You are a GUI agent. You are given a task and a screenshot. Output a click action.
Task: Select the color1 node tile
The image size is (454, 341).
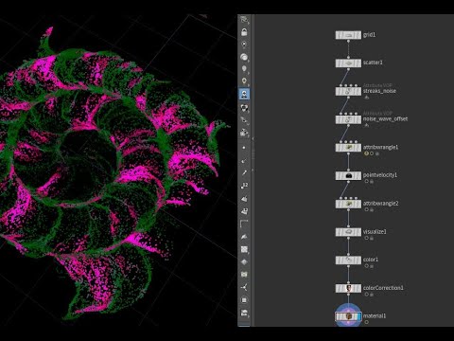(x=348, y=260)
